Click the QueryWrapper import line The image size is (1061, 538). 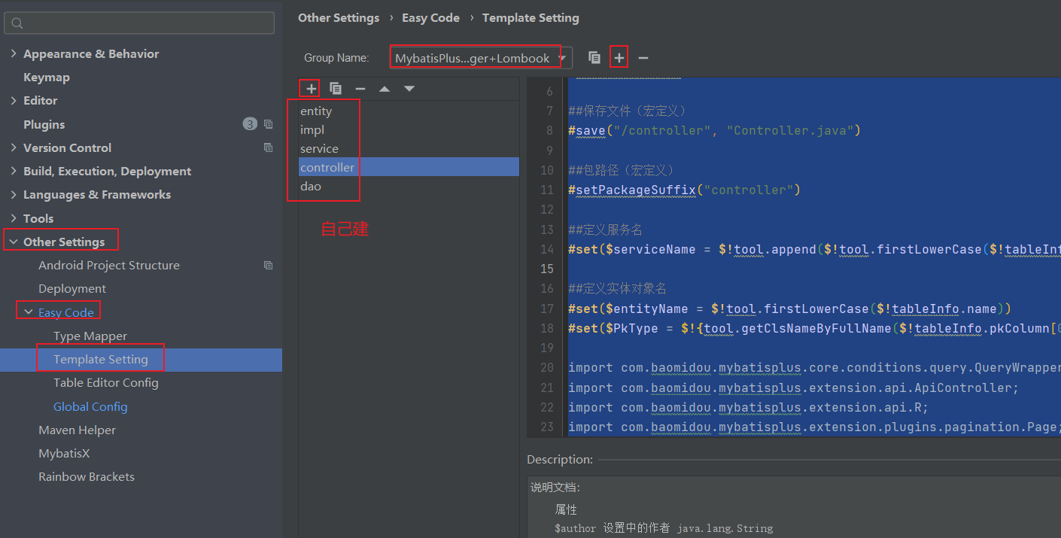coord(814,368)
